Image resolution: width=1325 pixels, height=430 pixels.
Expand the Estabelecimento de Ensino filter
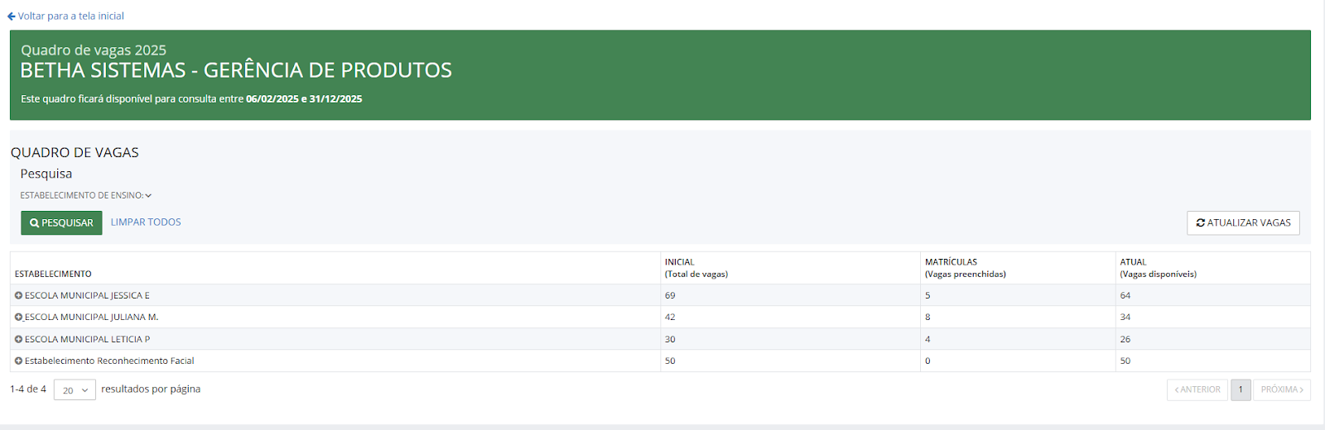point(86,196)
